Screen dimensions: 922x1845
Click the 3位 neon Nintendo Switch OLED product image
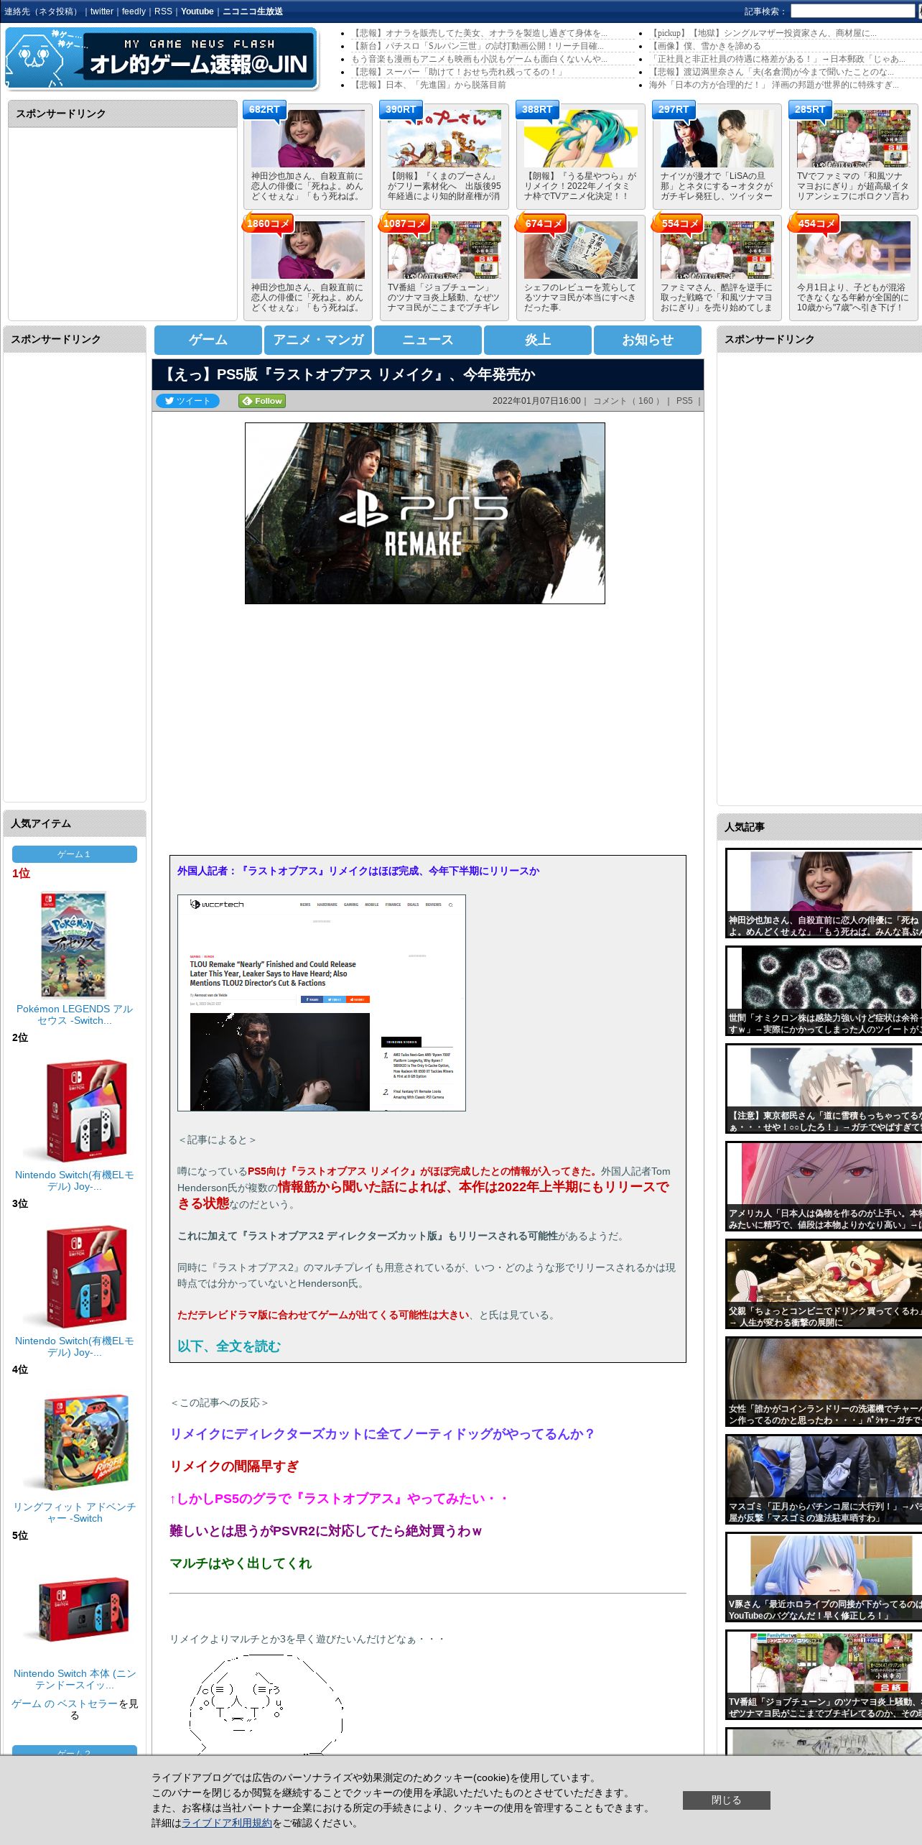(75, 1276)
